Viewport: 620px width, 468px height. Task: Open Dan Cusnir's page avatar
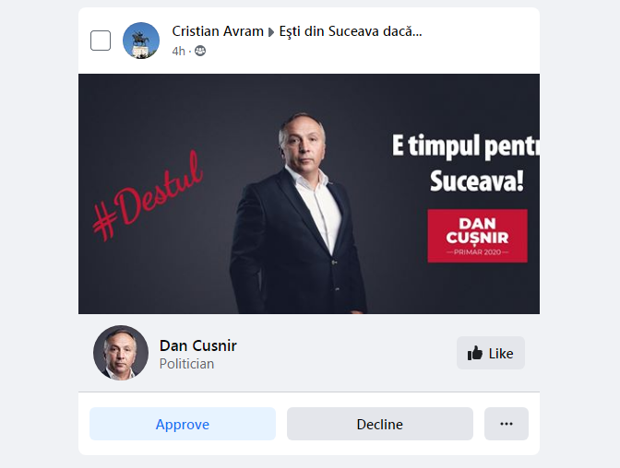coord(121,353)
